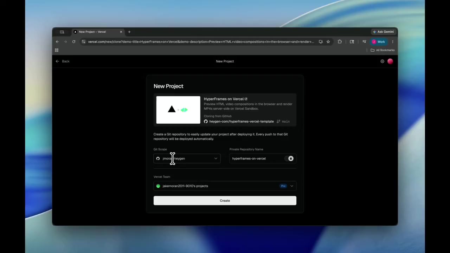Expand the Git Scope dropdown

tap(187, 158)
